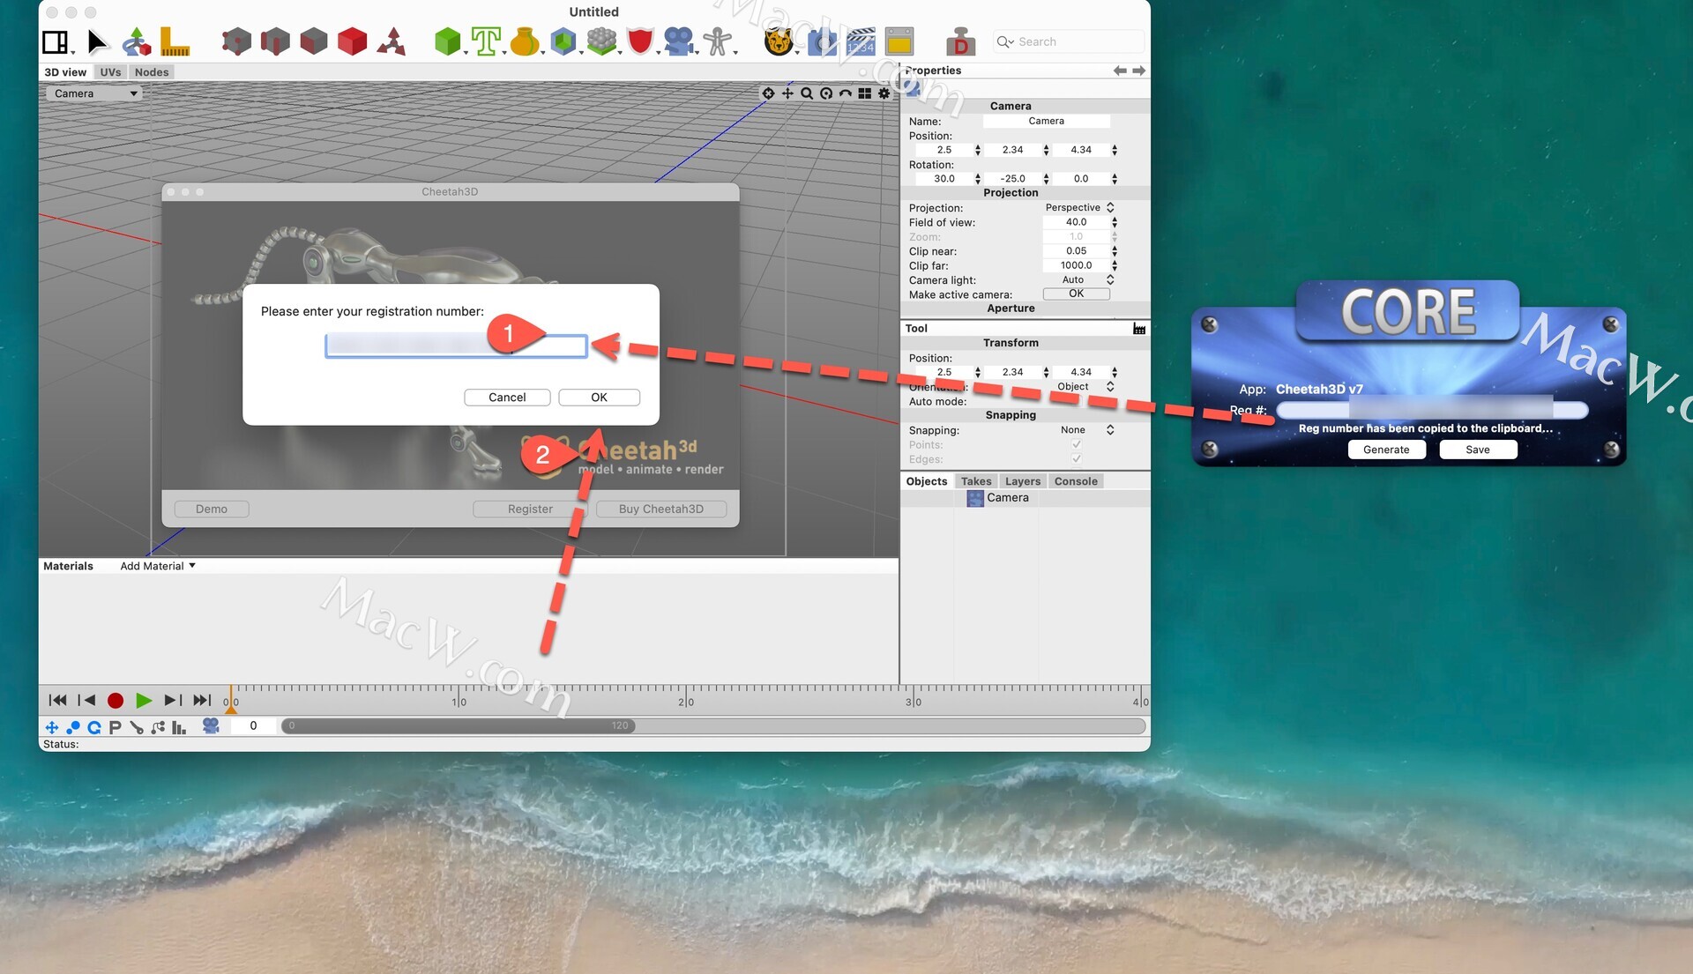1693x974 pixels.
Task: Add a green cube primitive object
Action: (x=448, y=41)
